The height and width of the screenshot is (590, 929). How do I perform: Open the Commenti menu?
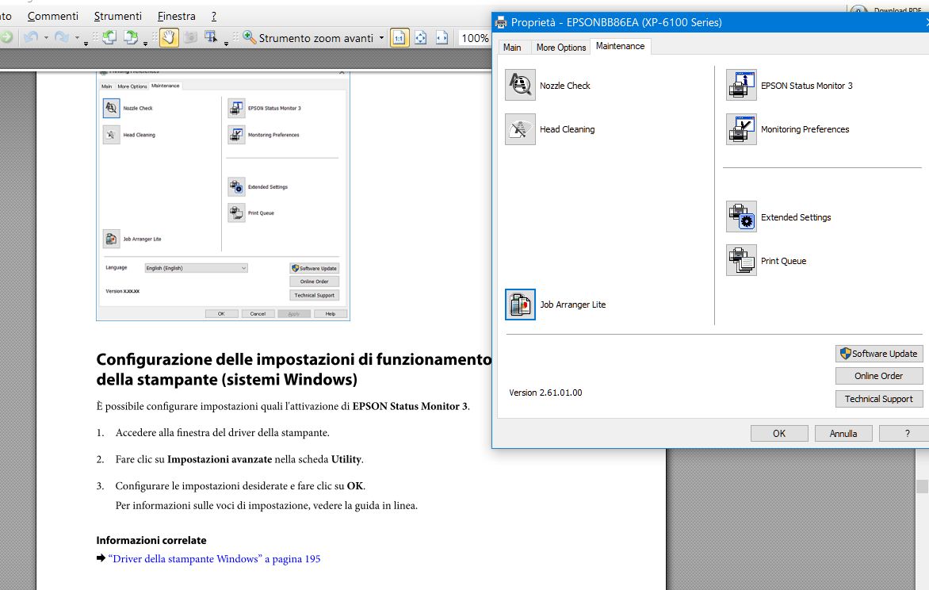pyautogui.click(x=53, y=16)
